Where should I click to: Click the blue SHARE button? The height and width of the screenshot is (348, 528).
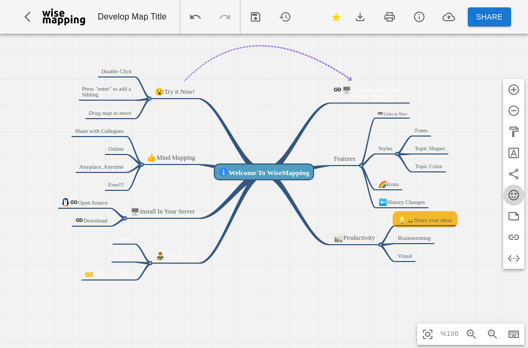489,17
